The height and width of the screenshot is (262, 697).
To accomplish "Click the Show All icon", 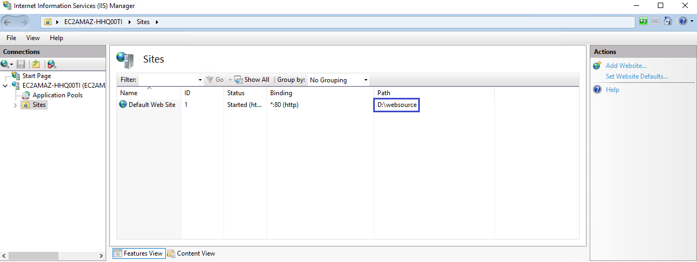I will pos(239,80).
